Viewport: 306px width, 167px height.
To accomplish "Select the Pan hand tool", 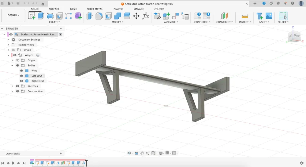I will (x=142, y=153).
